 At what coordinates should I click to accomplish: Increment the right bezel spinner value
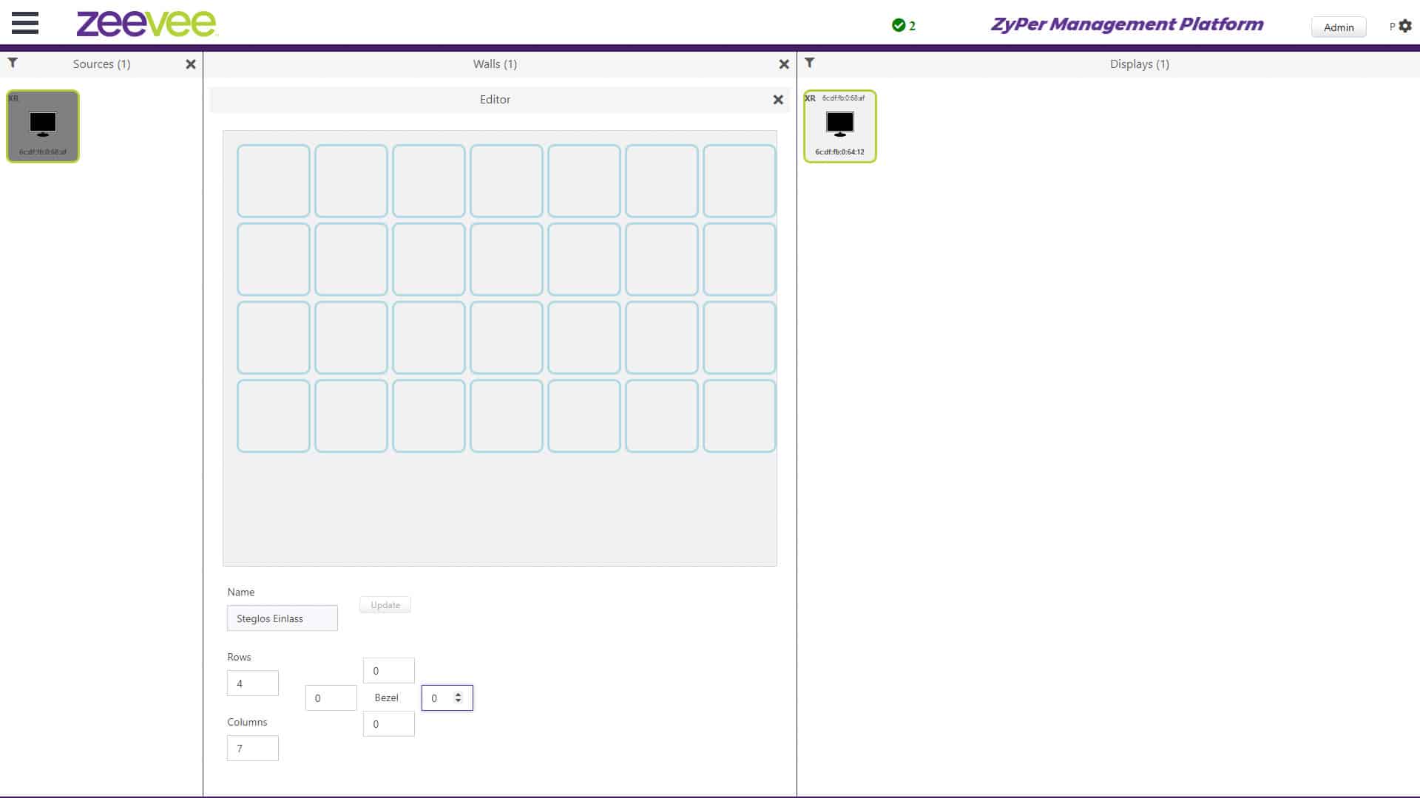tap(459, 695)
